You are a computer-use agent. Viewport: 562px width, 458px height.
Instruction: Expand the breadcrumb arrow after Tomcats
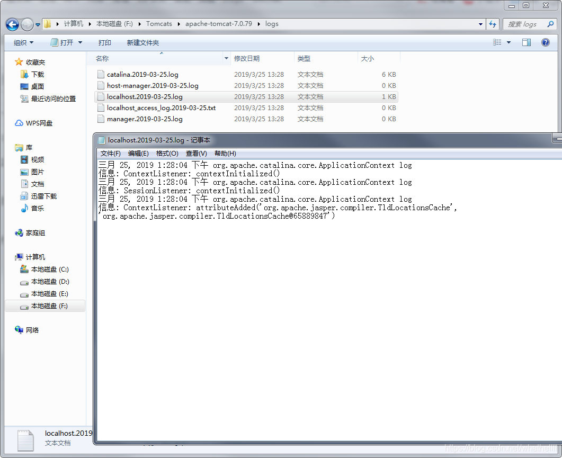tap(179, 24)
